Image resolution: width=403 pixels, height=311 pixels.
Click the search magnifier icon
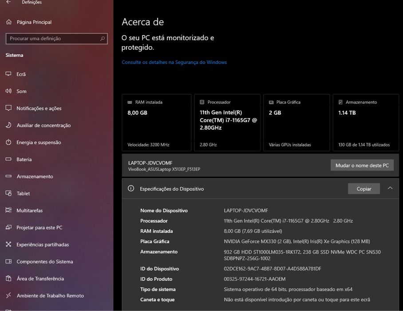click(102, 39)
